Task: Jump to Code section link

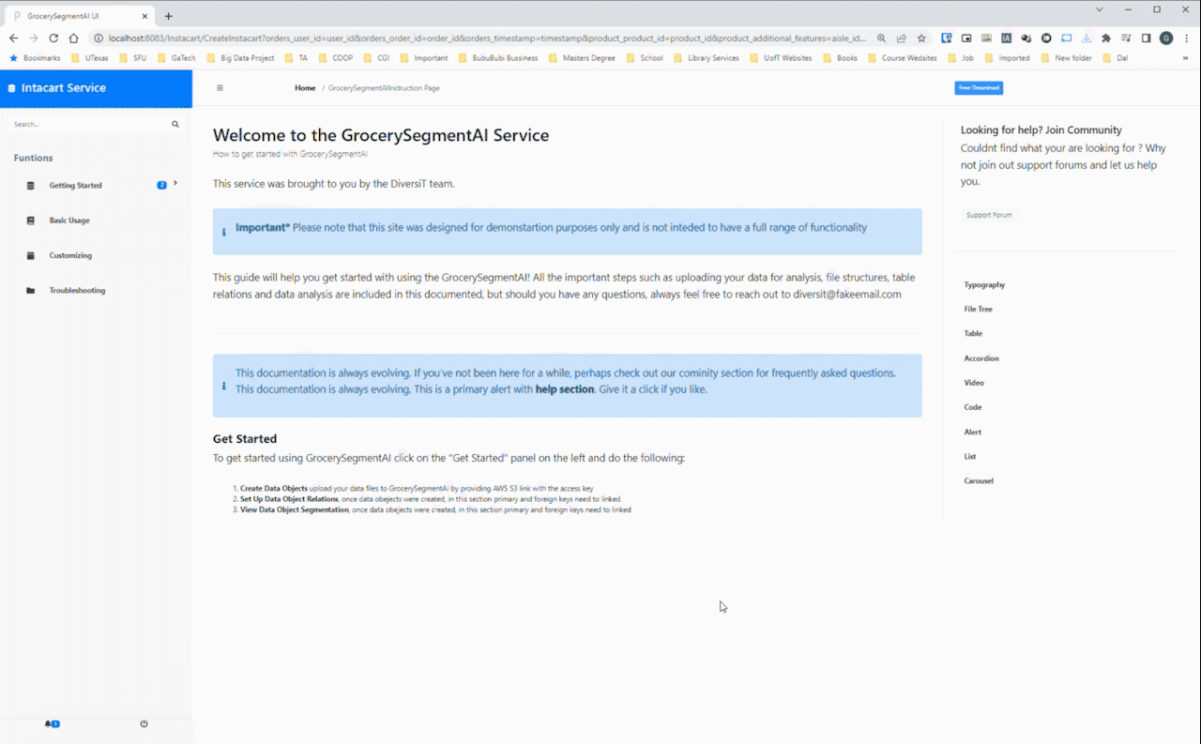Action: [973, 407]
